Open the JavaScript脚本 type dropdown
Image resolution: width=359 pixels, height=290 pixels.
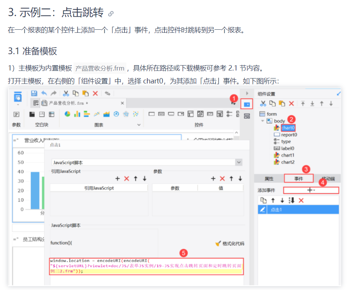tap(239, 163)
